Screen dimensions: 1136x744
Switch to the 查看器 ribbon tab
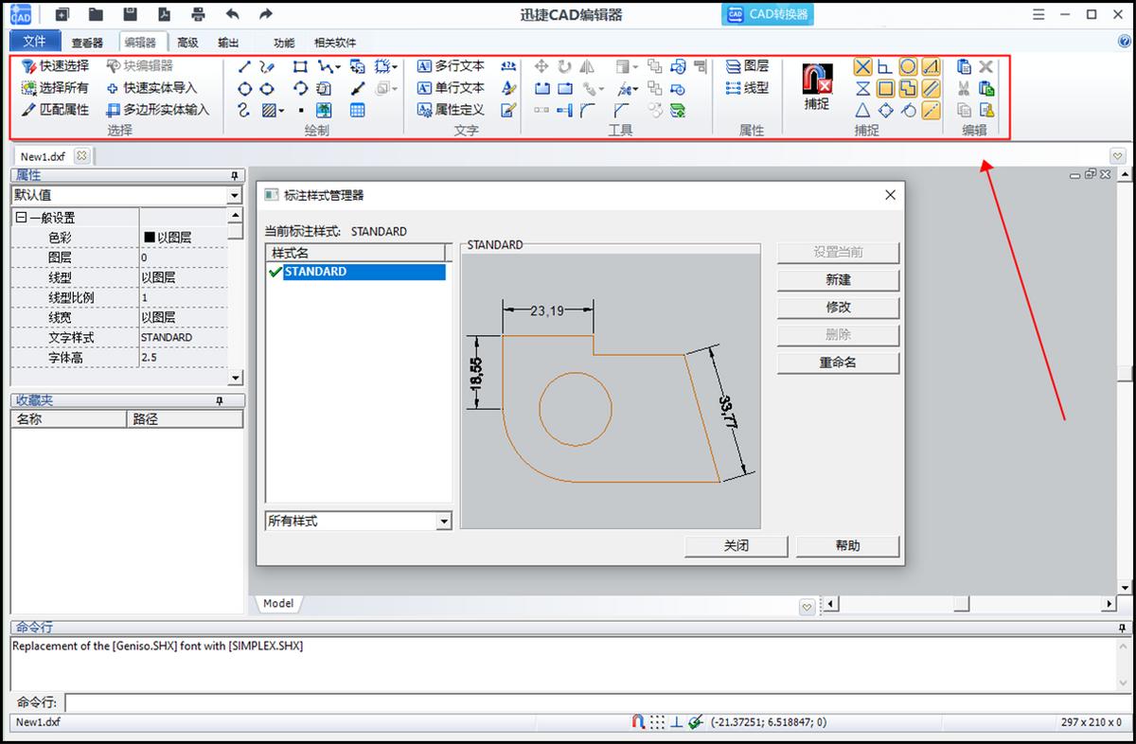coord(87,43)
